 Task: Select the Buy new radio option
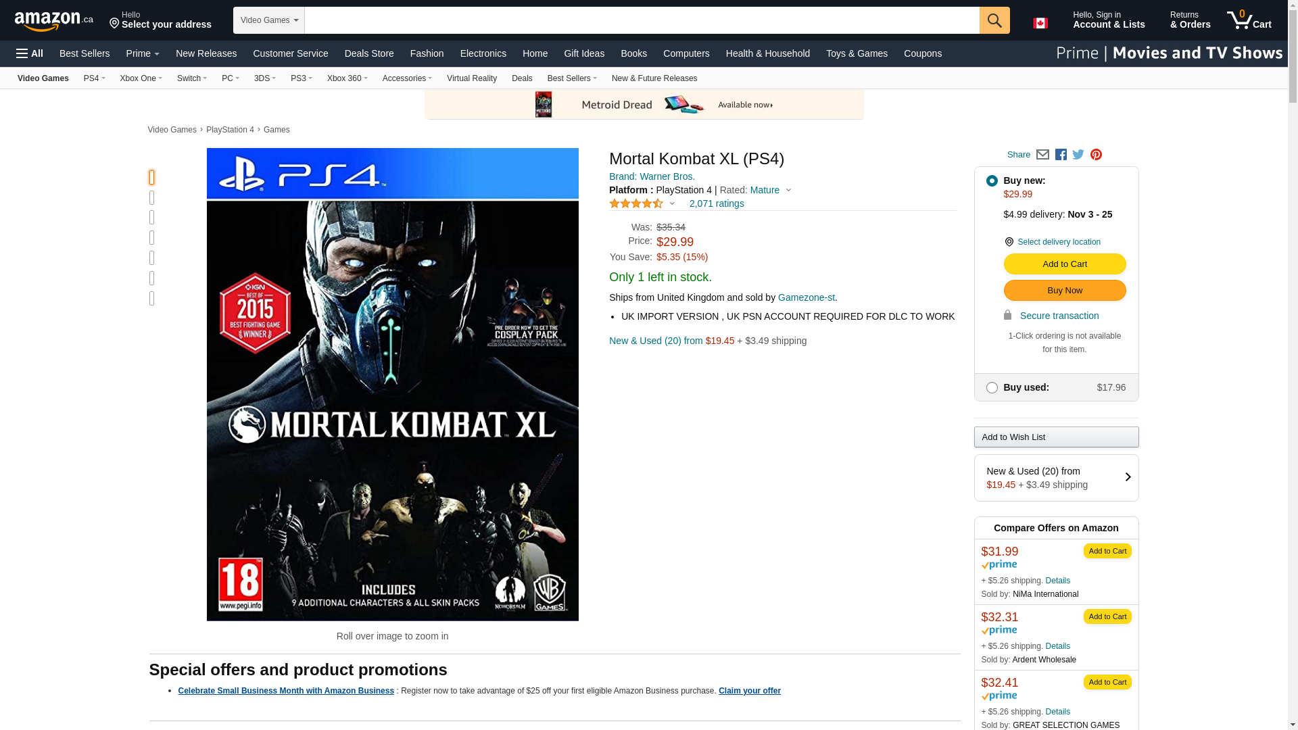(x=992, y=181)
